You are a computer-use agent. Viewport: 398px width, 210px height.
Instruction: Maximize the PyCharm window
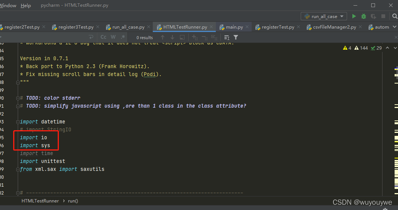tap(373, 5)
